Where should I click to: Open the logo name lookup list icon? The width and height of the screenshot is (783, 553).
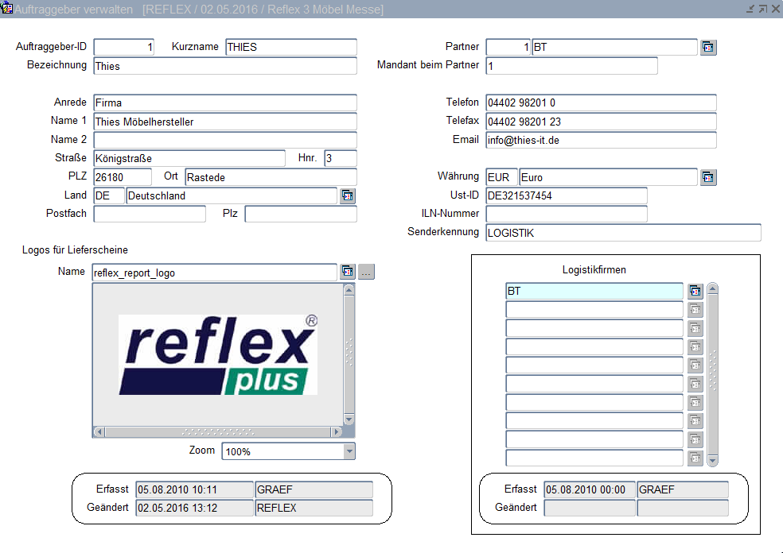(348, 272)
